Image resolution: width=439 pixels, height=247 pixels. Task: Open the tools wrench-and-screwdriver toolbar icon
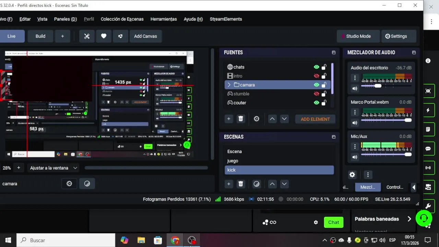[x=87, y=36]
